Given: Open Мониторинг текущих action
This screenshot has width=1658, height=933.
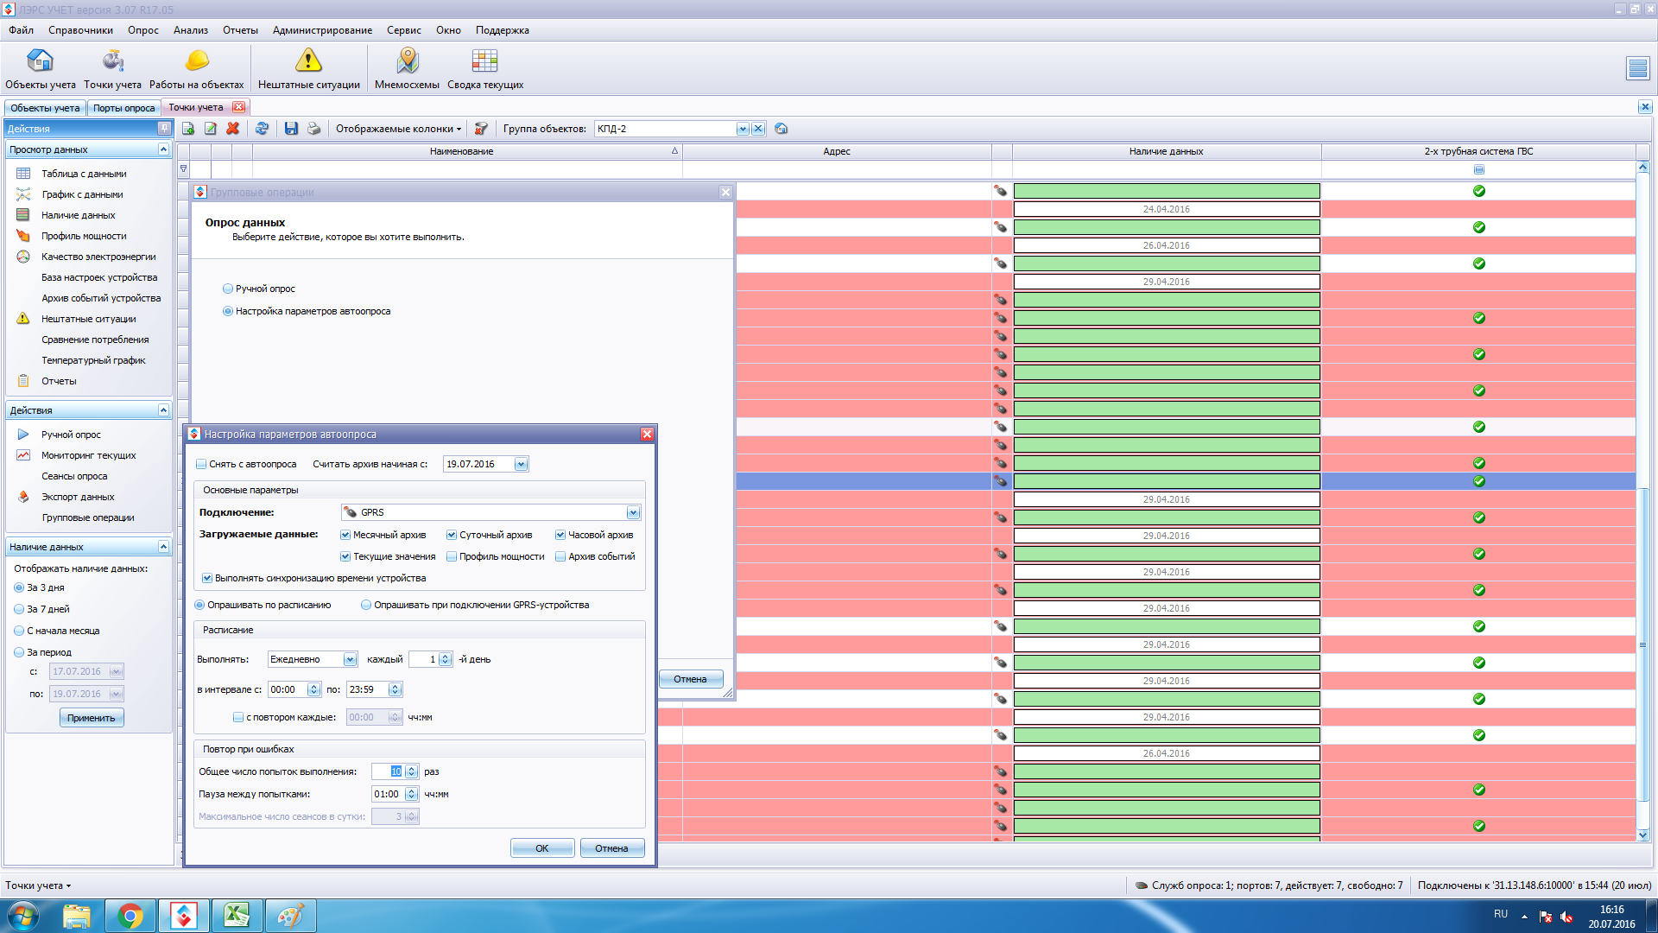Looking at the screenshot, I should (88, 455).
